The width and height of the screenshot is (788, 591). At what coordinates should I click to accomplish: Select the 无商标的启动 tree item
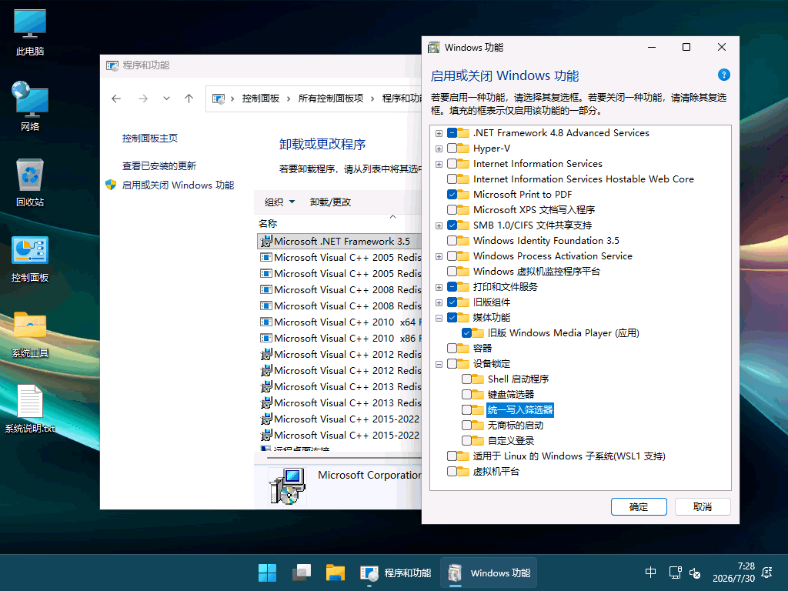click(x=515, y=425)
